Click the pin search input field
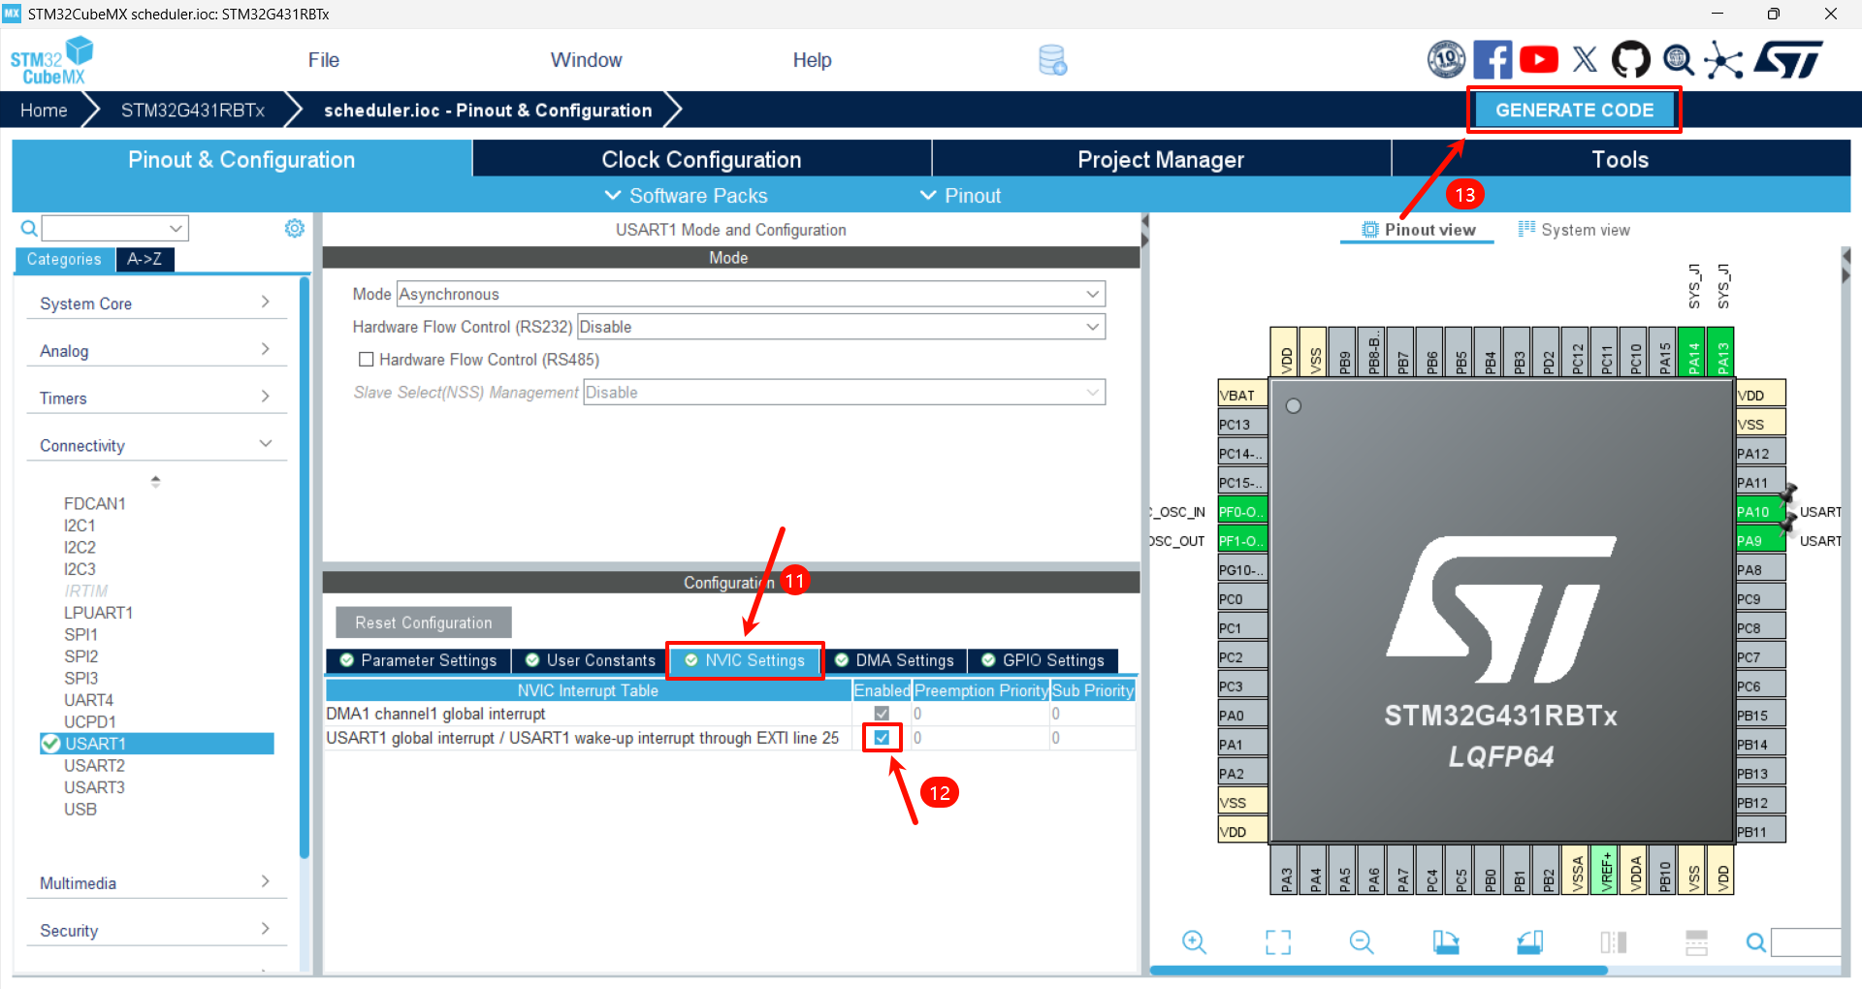The width and height of the screenshot is (1862, 989). [1806, 941]
